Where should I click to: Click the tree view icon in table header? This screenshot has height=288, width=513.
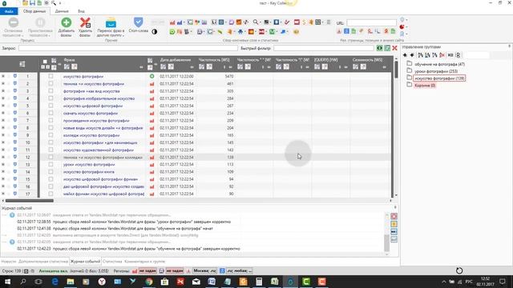(x=22, y=64)
